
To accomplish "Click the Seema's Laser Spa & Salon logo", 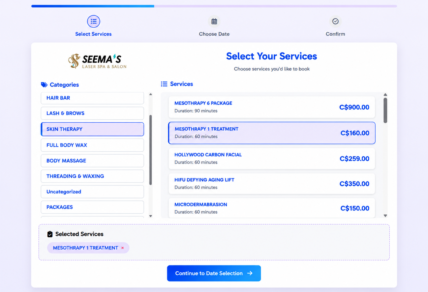I will pyautogui.click(x=97, y=61).
